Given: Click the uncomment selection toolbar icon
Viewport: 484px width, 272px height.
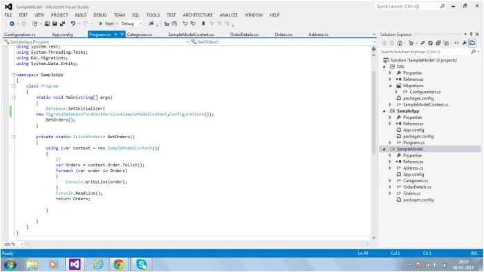Looking at the screenshot, I should tap(193, 23).
